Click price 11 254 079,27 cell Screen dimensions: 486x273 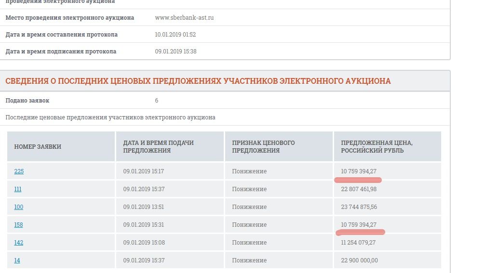coord(358,243)
